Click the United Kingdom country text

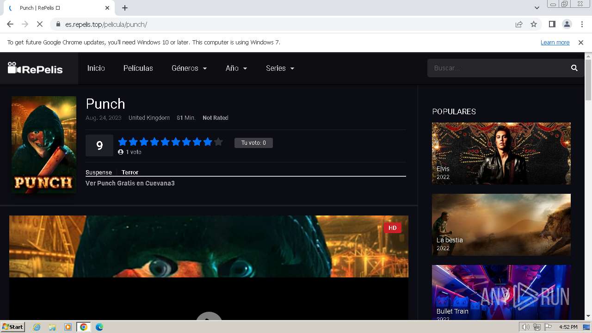coord(149,118)
